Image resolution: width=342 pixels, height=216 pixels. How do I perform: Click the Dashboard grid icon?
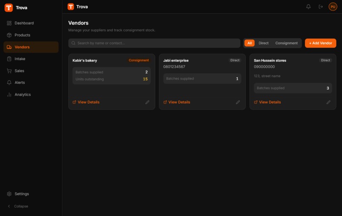(9, 23)
